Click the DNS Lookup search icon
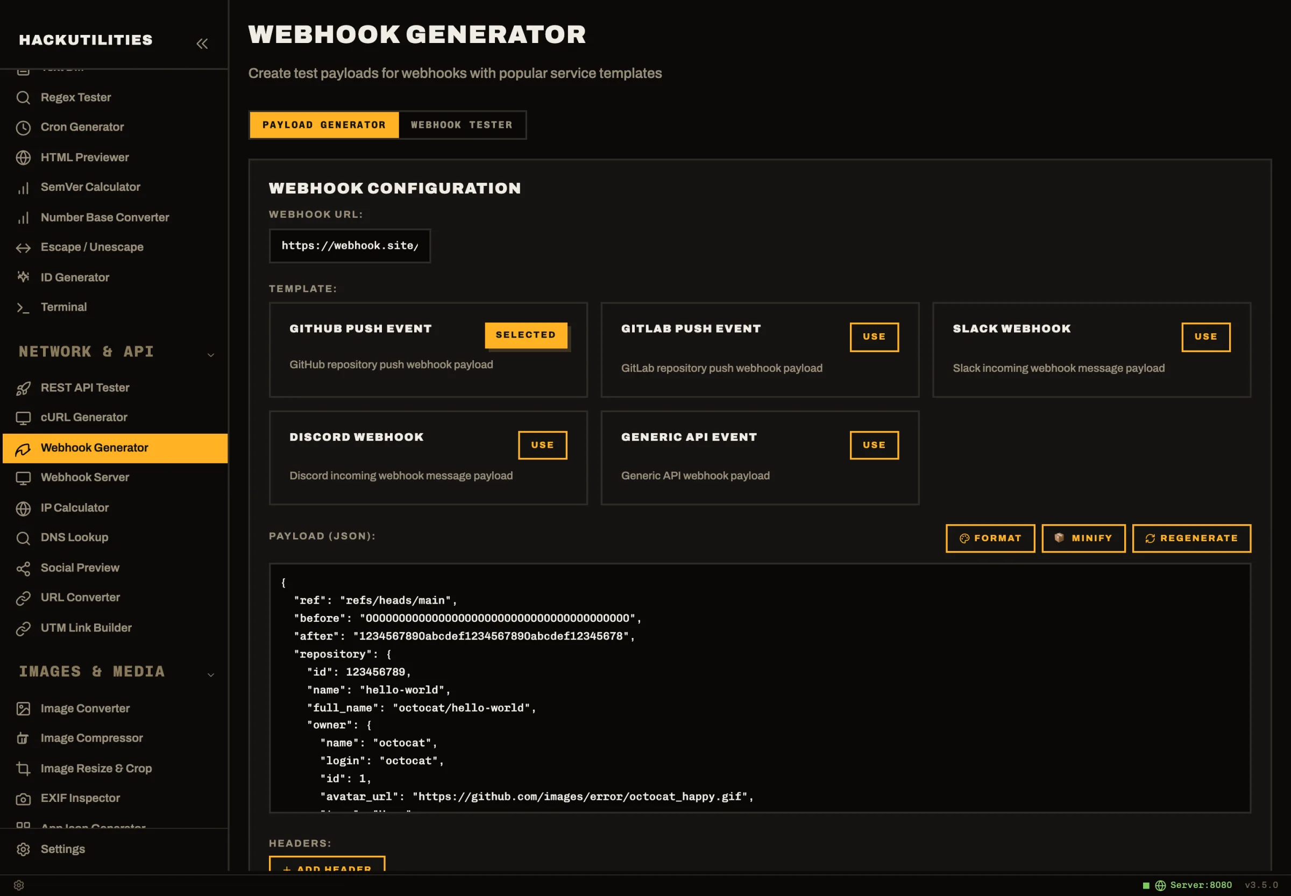The width and height of the screenshot is (1291, 896). (x=23, y=538)
